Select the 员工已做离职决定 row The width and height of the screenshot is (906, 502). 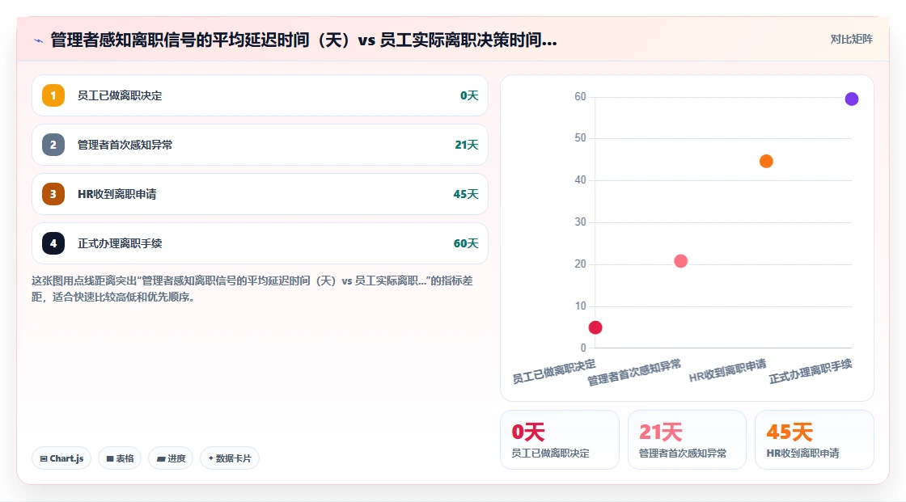pos(260,95)
